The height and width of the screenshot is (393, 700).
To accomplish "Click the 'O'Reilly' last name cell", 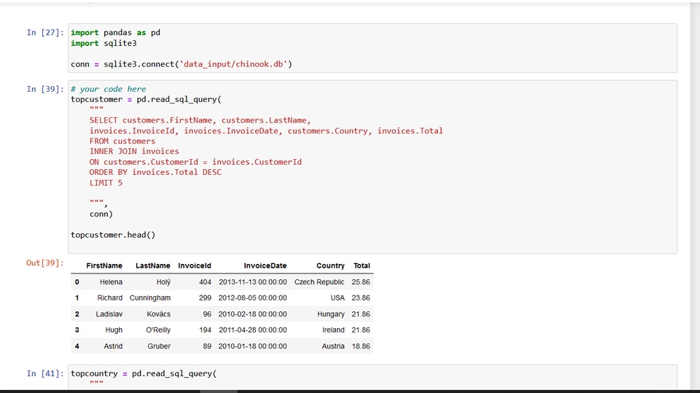I will coord(158,330).
